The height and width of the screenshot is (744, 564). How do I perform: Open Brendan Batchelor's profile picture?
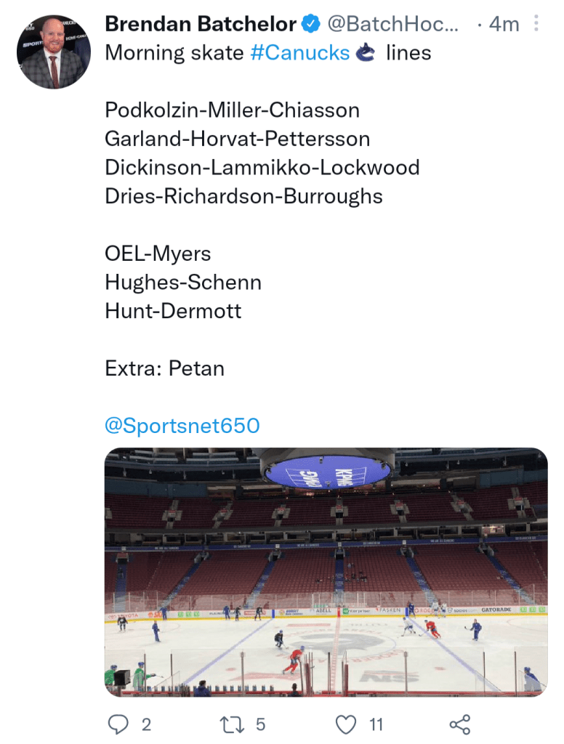click(53, 52)
